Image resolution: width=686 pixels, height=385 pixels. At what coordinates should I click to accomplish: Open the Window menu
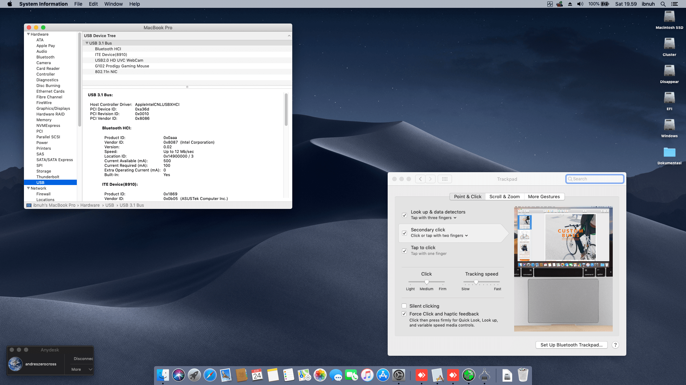click(113, 4)
